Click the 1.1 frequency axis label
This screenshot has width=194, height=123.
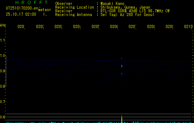(3, 40)
